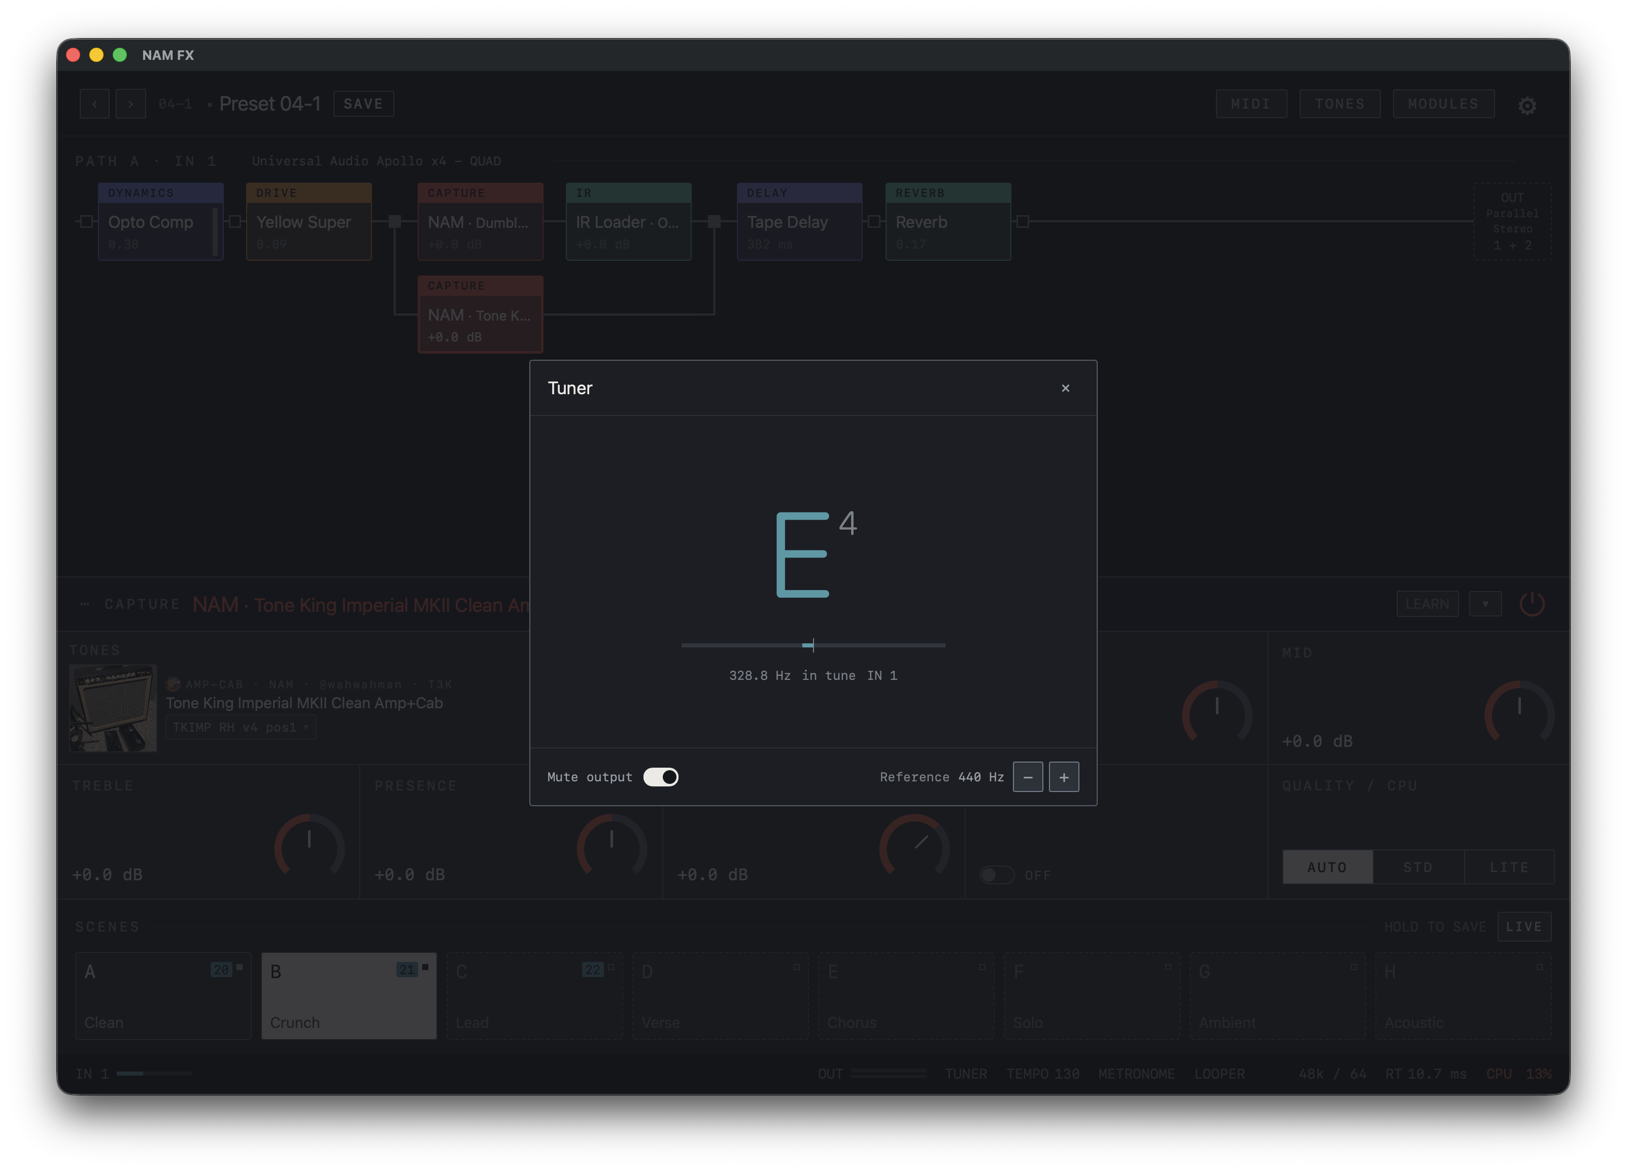Image resolution: width=1627 pixels, height=1170 pixels.
Task: Select scene H Acoustic
Action: [1464, 995]
